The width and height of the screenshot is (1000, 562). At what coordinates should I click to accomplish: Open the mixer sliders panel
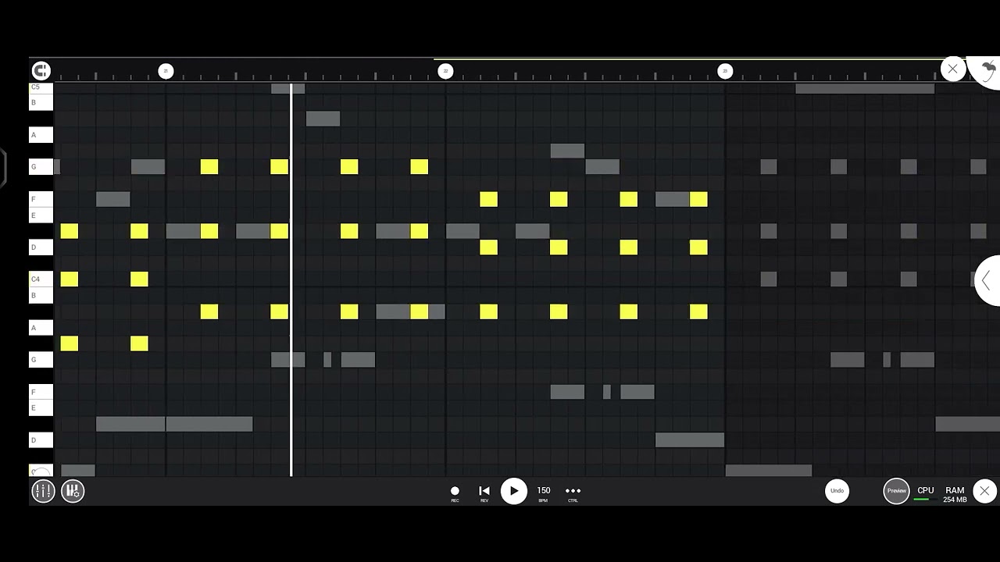(x=43, y=491)
